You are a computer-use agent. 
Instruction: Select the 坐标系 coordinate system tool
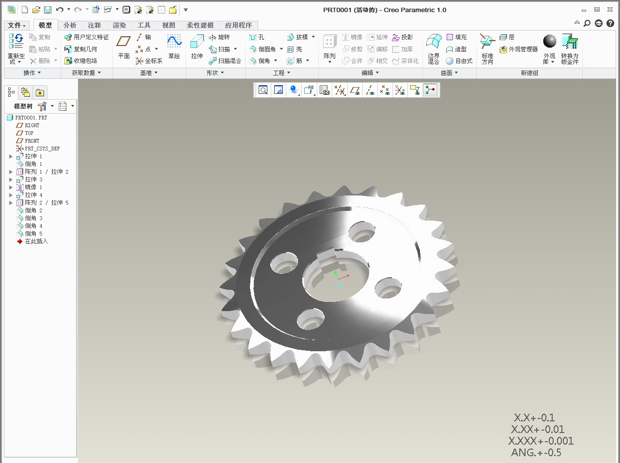pos(149,61)
